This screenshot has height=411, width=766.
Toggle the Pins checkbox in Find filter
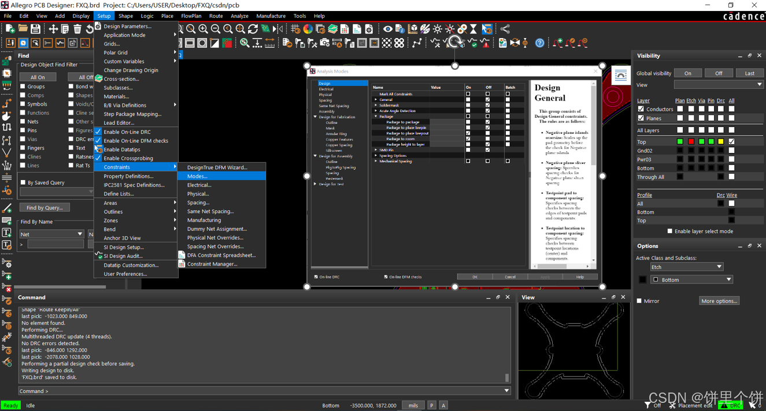(x=23, y=130)
